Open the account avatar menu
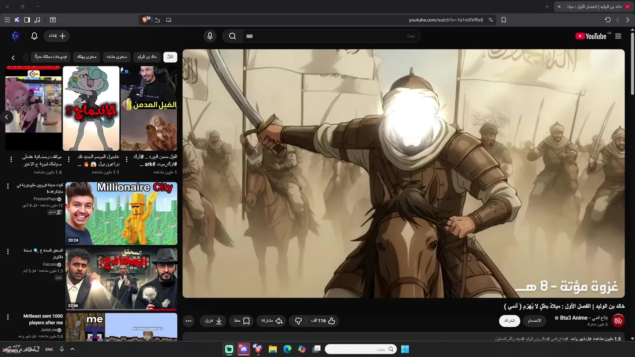The width and height of the screenshot is (635, 357). [15, 36]
